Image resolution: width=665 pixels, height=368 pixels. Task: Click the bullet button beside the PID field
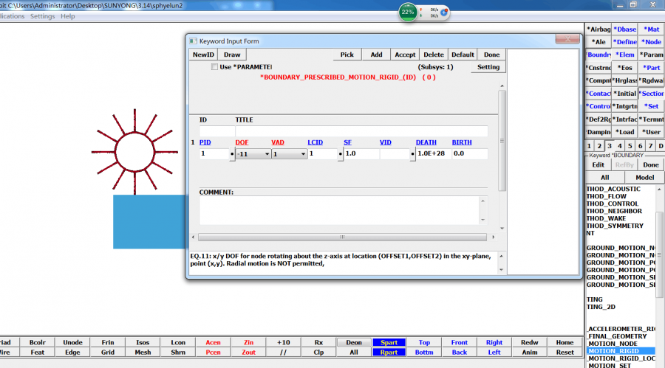click(233, 155)
